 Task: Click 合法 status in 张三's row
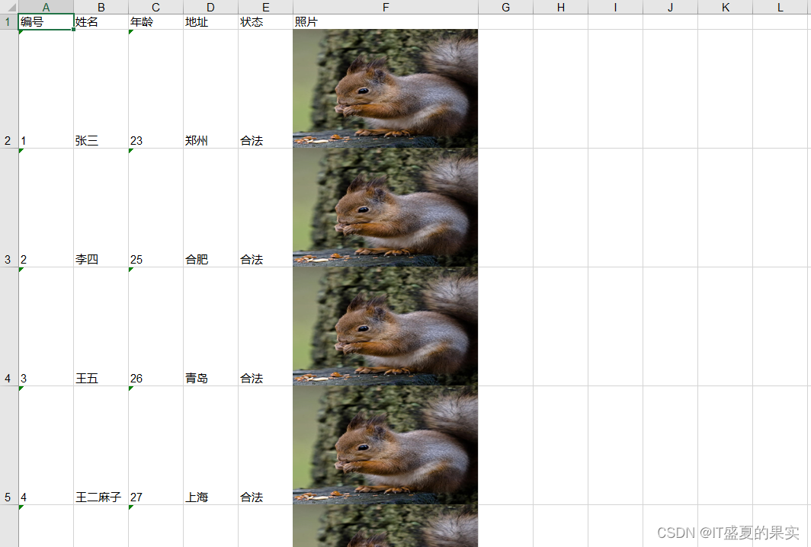click(265, 89)
